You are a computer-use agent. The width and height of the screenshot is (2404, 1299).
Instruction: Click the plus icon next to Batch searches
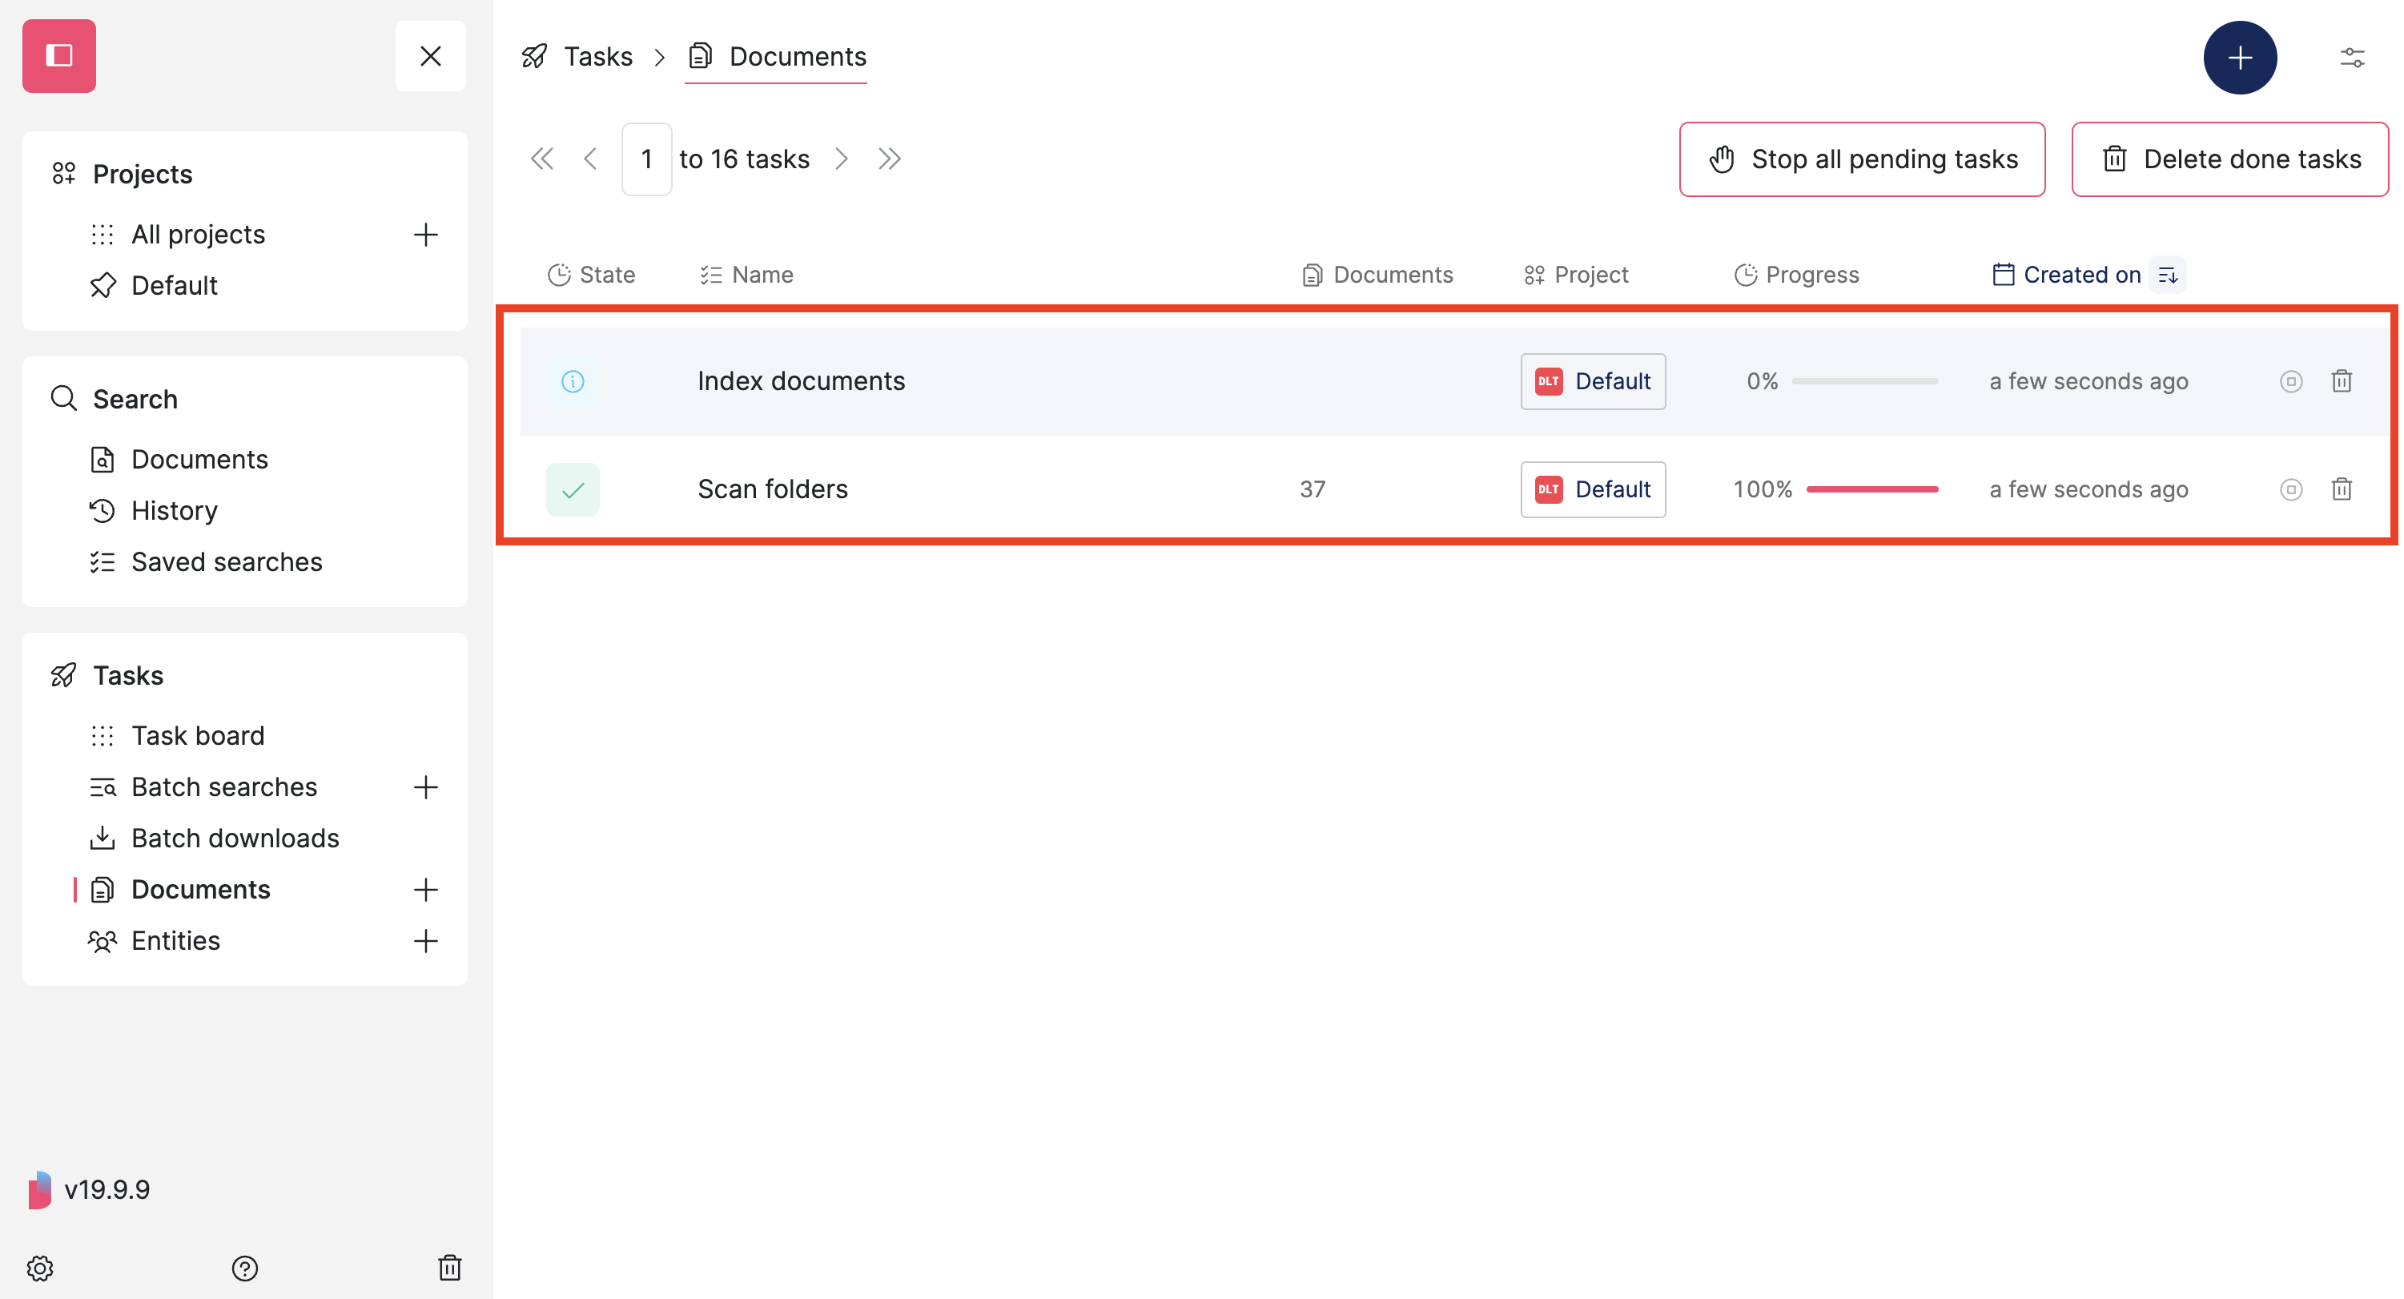pos(425,786)
